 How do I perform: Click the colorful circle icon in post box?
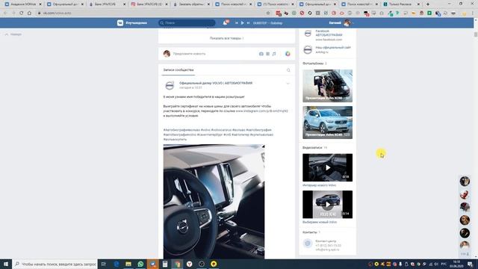(288, 54)
